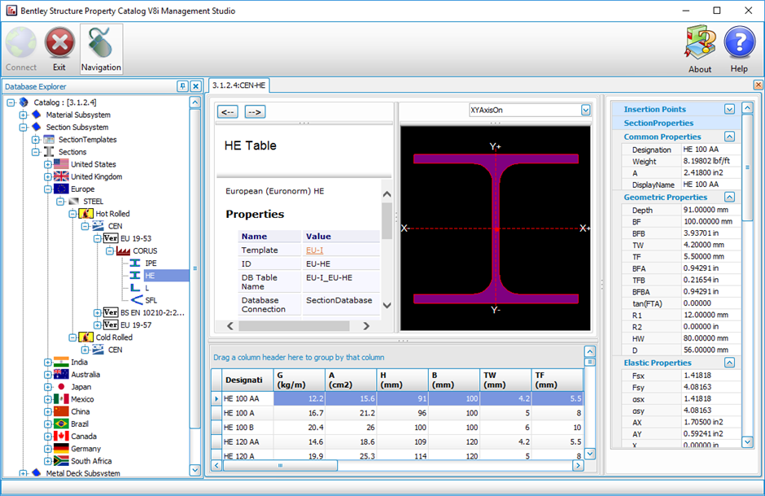
Task: Click the red Exit toolbar icon
Action: (59, 43)
